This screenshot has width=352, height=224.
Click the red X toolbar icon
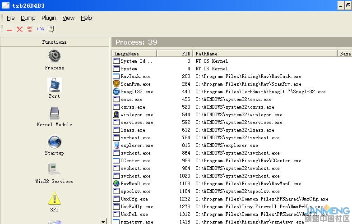tap(19, 29)
